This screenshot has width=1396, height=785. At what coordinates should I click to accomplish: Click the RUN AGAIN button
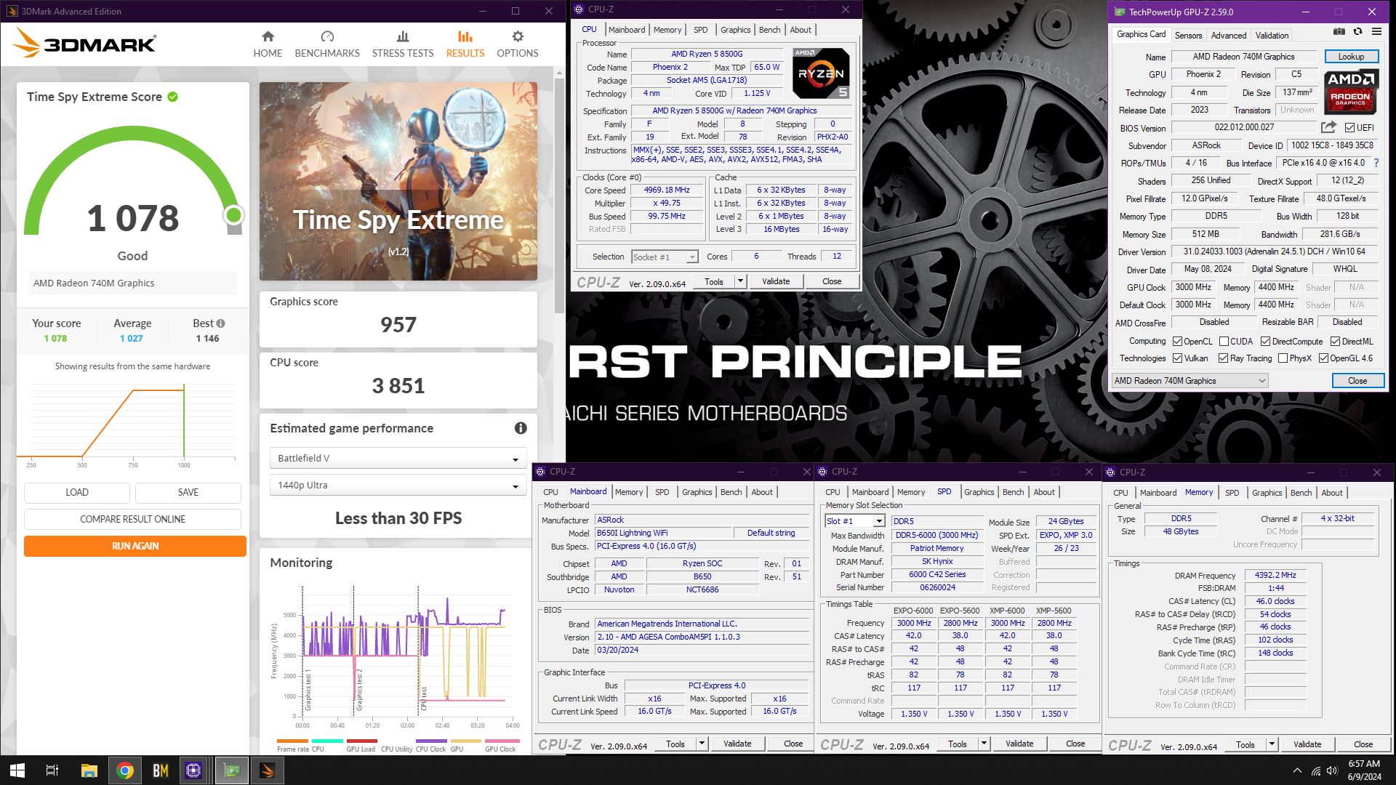tap(135, 546)
